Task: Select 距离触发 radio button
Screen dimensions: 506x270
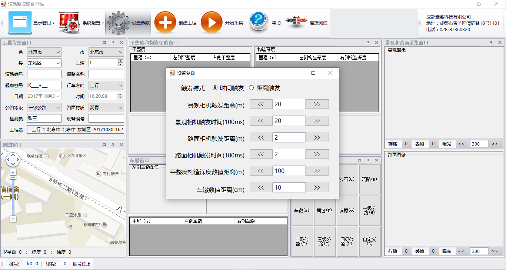Action: pyautogui.click(x=264, y=88)
